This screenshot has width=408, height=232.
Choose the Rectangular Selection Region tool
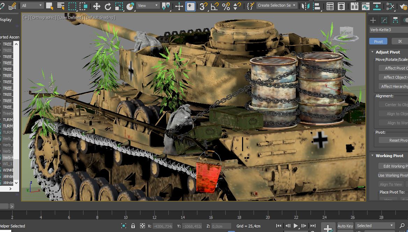coord(72,6)
